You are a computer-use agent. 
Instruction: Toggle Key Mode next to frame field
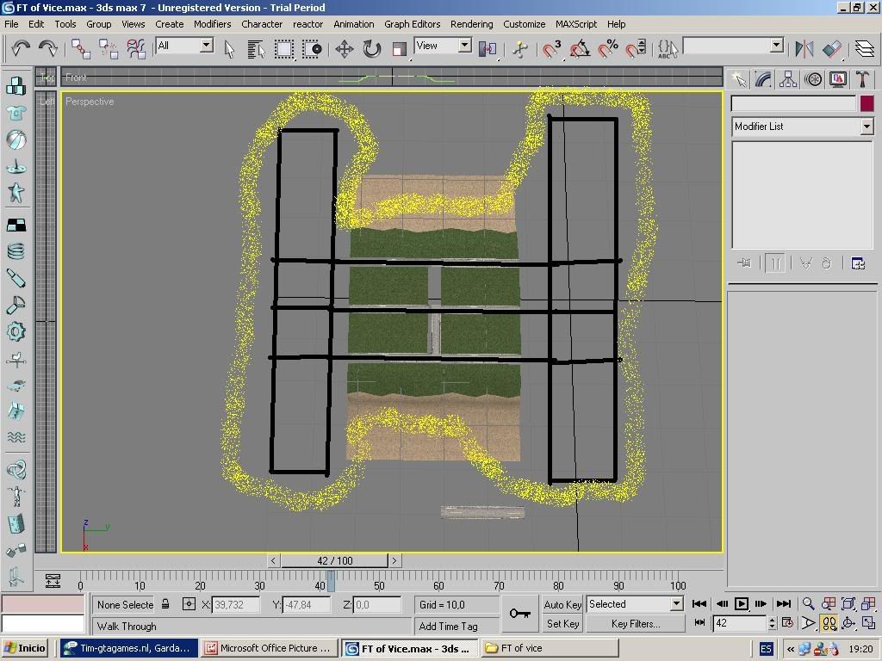coord(699,623)
